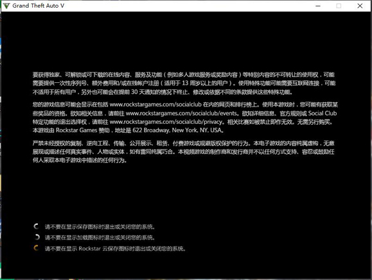Screen dimensions: 372x280
Task: Click the text "请不要在显示 Rockstar 云保存图标时..."
Action: tap(115, 249)
